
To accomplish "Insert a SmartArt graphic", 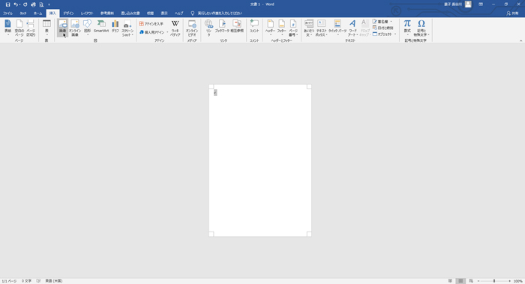I will pos(101,26).
